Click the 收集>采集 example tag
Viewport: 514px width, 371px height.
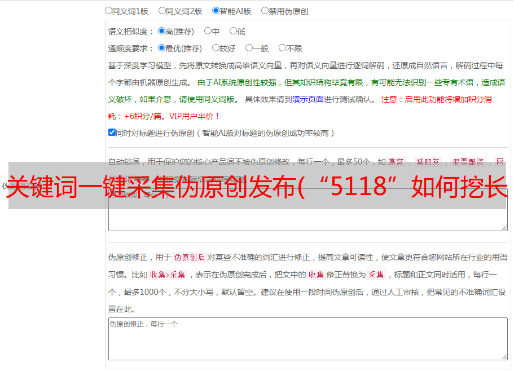tap(168, 275)
